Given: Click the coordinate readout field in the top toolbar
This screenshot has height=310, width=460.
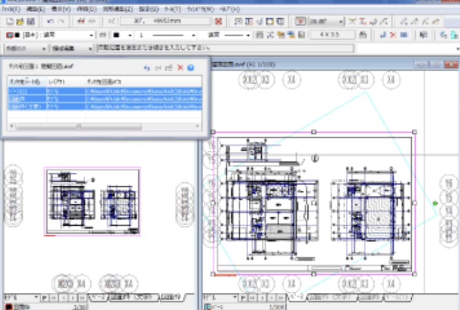Looking at the screenshot, I should 165,21.
